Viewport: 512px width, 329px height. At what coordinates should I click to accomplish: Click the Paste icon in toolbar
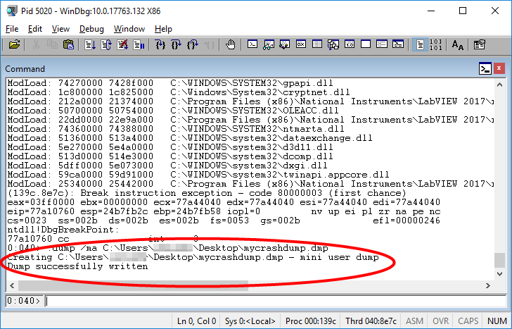point(68,45)
